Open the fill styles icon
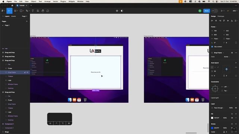The width and height of the screenshot is (239, 134). [x=232, y=114]
